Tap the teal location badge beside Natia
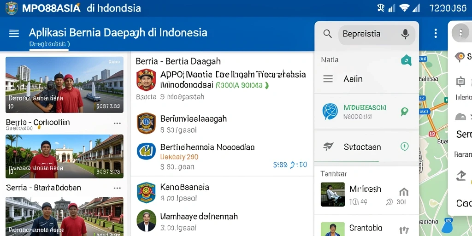The image size is (472, 236). [406, 60]
